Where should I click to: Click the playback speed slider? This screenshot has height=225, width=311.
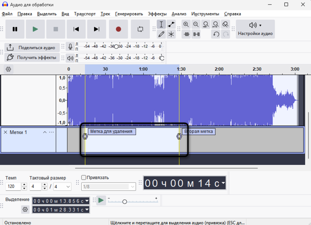pyautogui.click(x=125, y=201)
